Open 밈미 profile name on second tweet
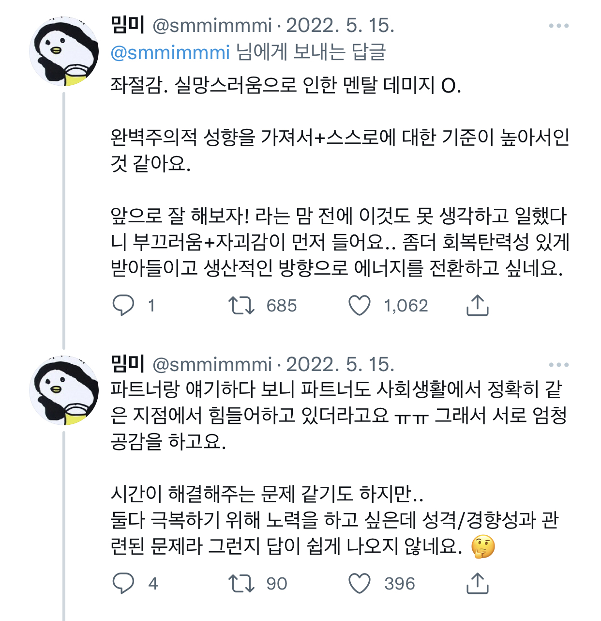Screen dimensions: 601x621 [128, 364]
